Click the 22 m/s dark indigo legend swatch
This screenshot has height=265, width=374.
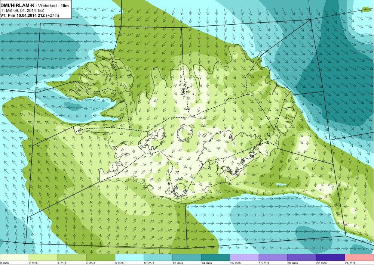331,258
